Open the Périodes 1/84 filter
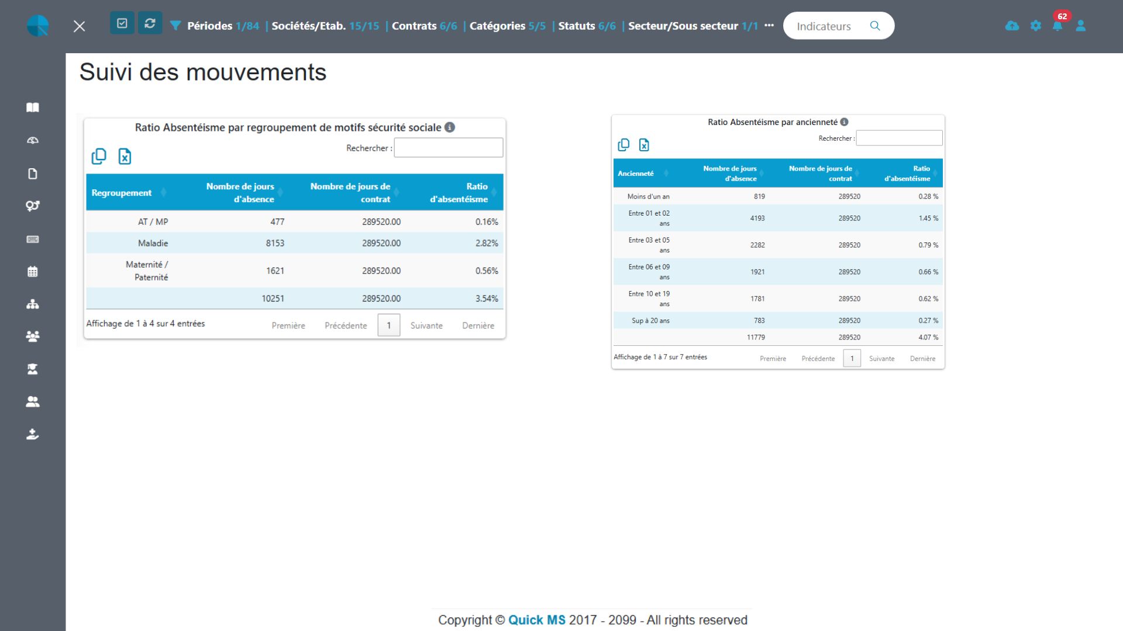 [223, 26]
